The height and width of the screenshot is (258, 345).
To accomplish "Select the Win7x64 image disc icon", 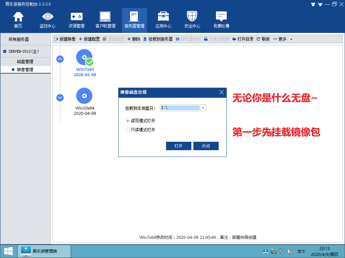I will (x=84, y=57).
